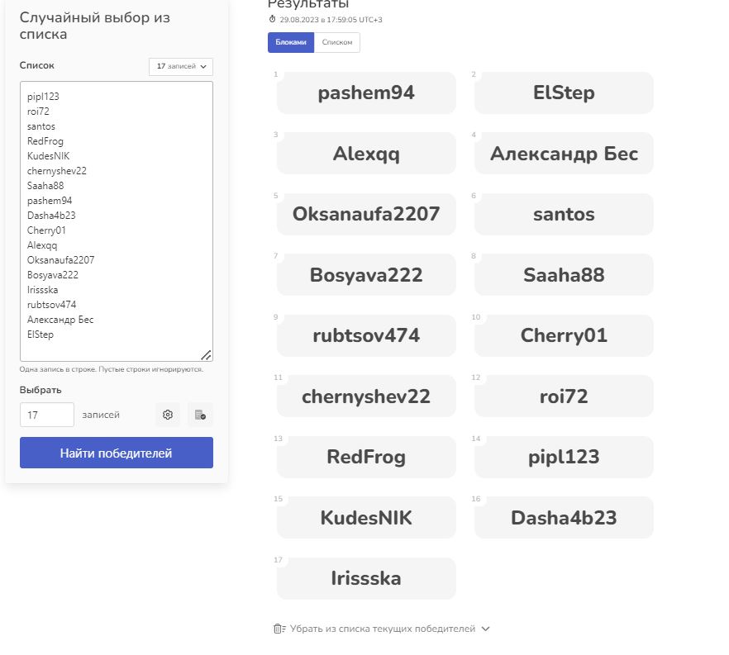Click the 'KudesNIK' result block
Viewport: 729px width, 655px height.
366,518
